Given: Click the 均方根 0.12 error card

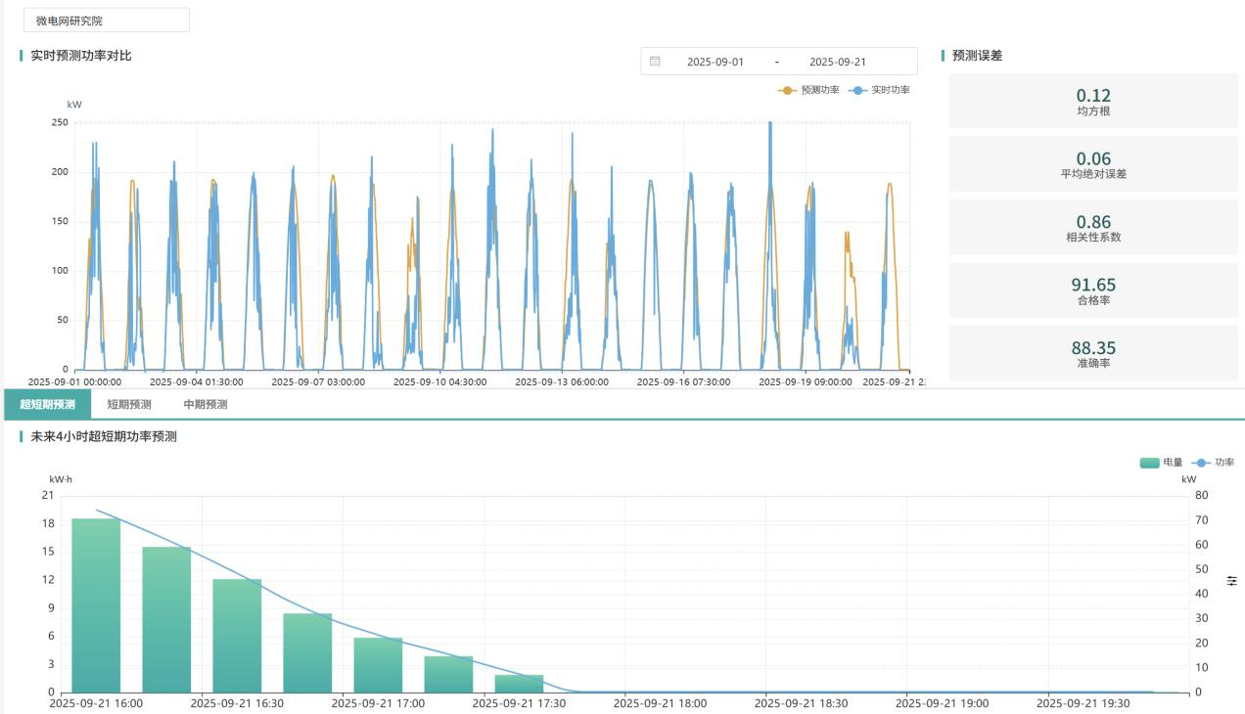Looking at the screenshot, I should pos(1093,101).
